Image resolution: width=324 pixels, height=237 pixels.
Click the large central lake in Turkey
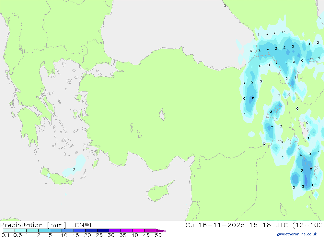[162, 114]
